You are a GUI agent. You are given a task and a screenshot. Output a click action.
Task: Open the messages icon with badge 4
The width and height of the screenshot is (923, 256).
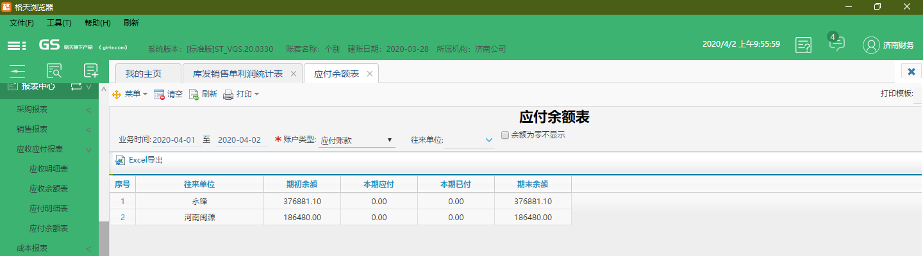tap(836, 44)
